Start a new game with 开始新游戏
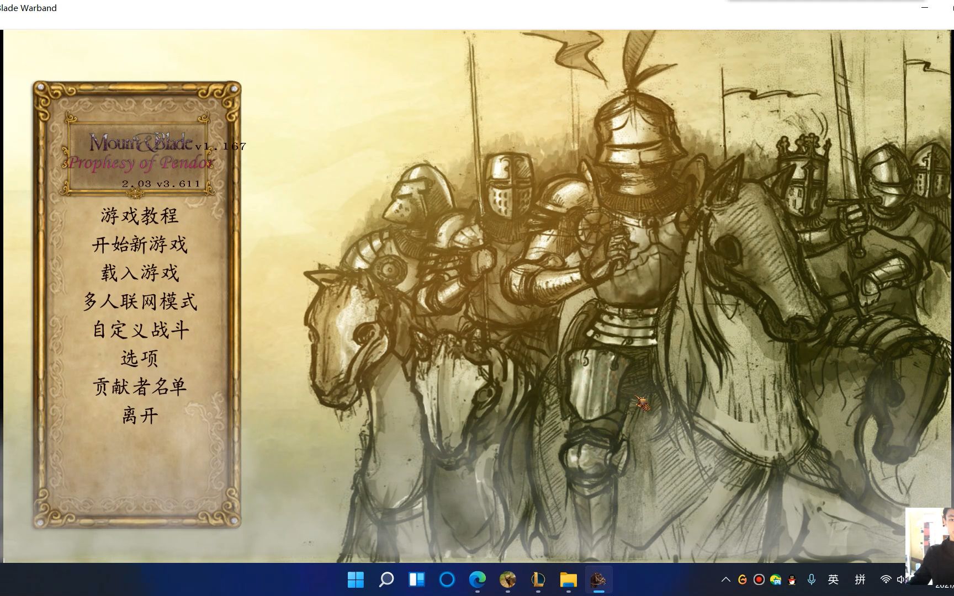The width and height of the screenshot is (954, 596). 139,244
